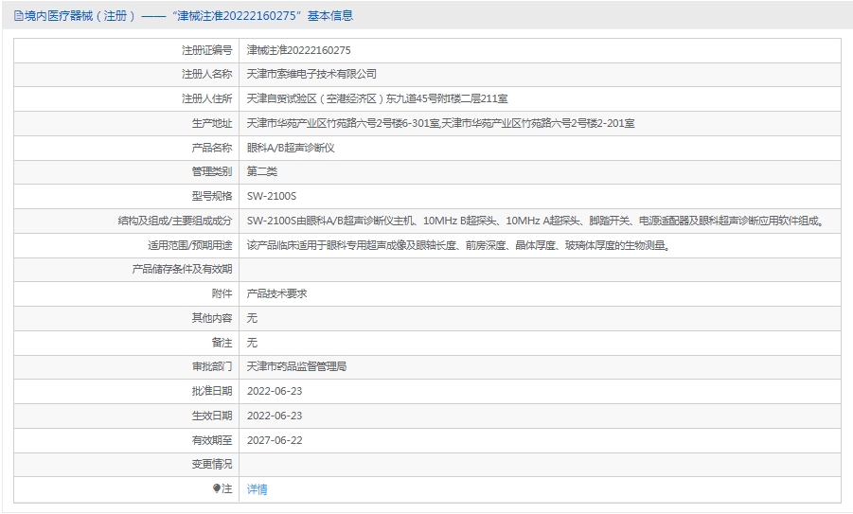Select 无 value in 备注 row
The height and width of the screenshot is (514, 853).
point(252,342)
